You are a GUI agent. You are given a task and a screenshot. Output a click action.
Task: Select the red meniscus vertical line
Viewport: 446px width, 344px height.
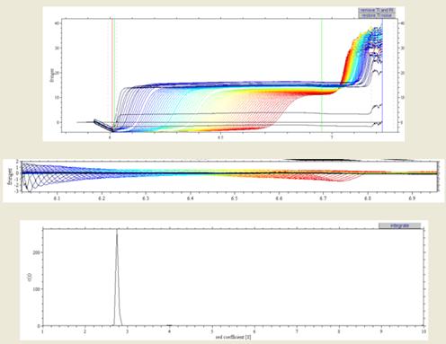(112, 75)
